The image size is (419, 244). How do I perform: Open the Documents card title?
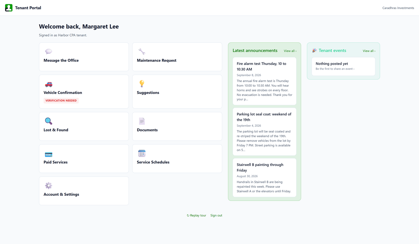[x=147, y=130]
